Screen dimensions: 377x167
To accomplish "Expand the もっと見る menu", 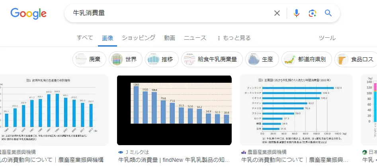I will 233,38.
